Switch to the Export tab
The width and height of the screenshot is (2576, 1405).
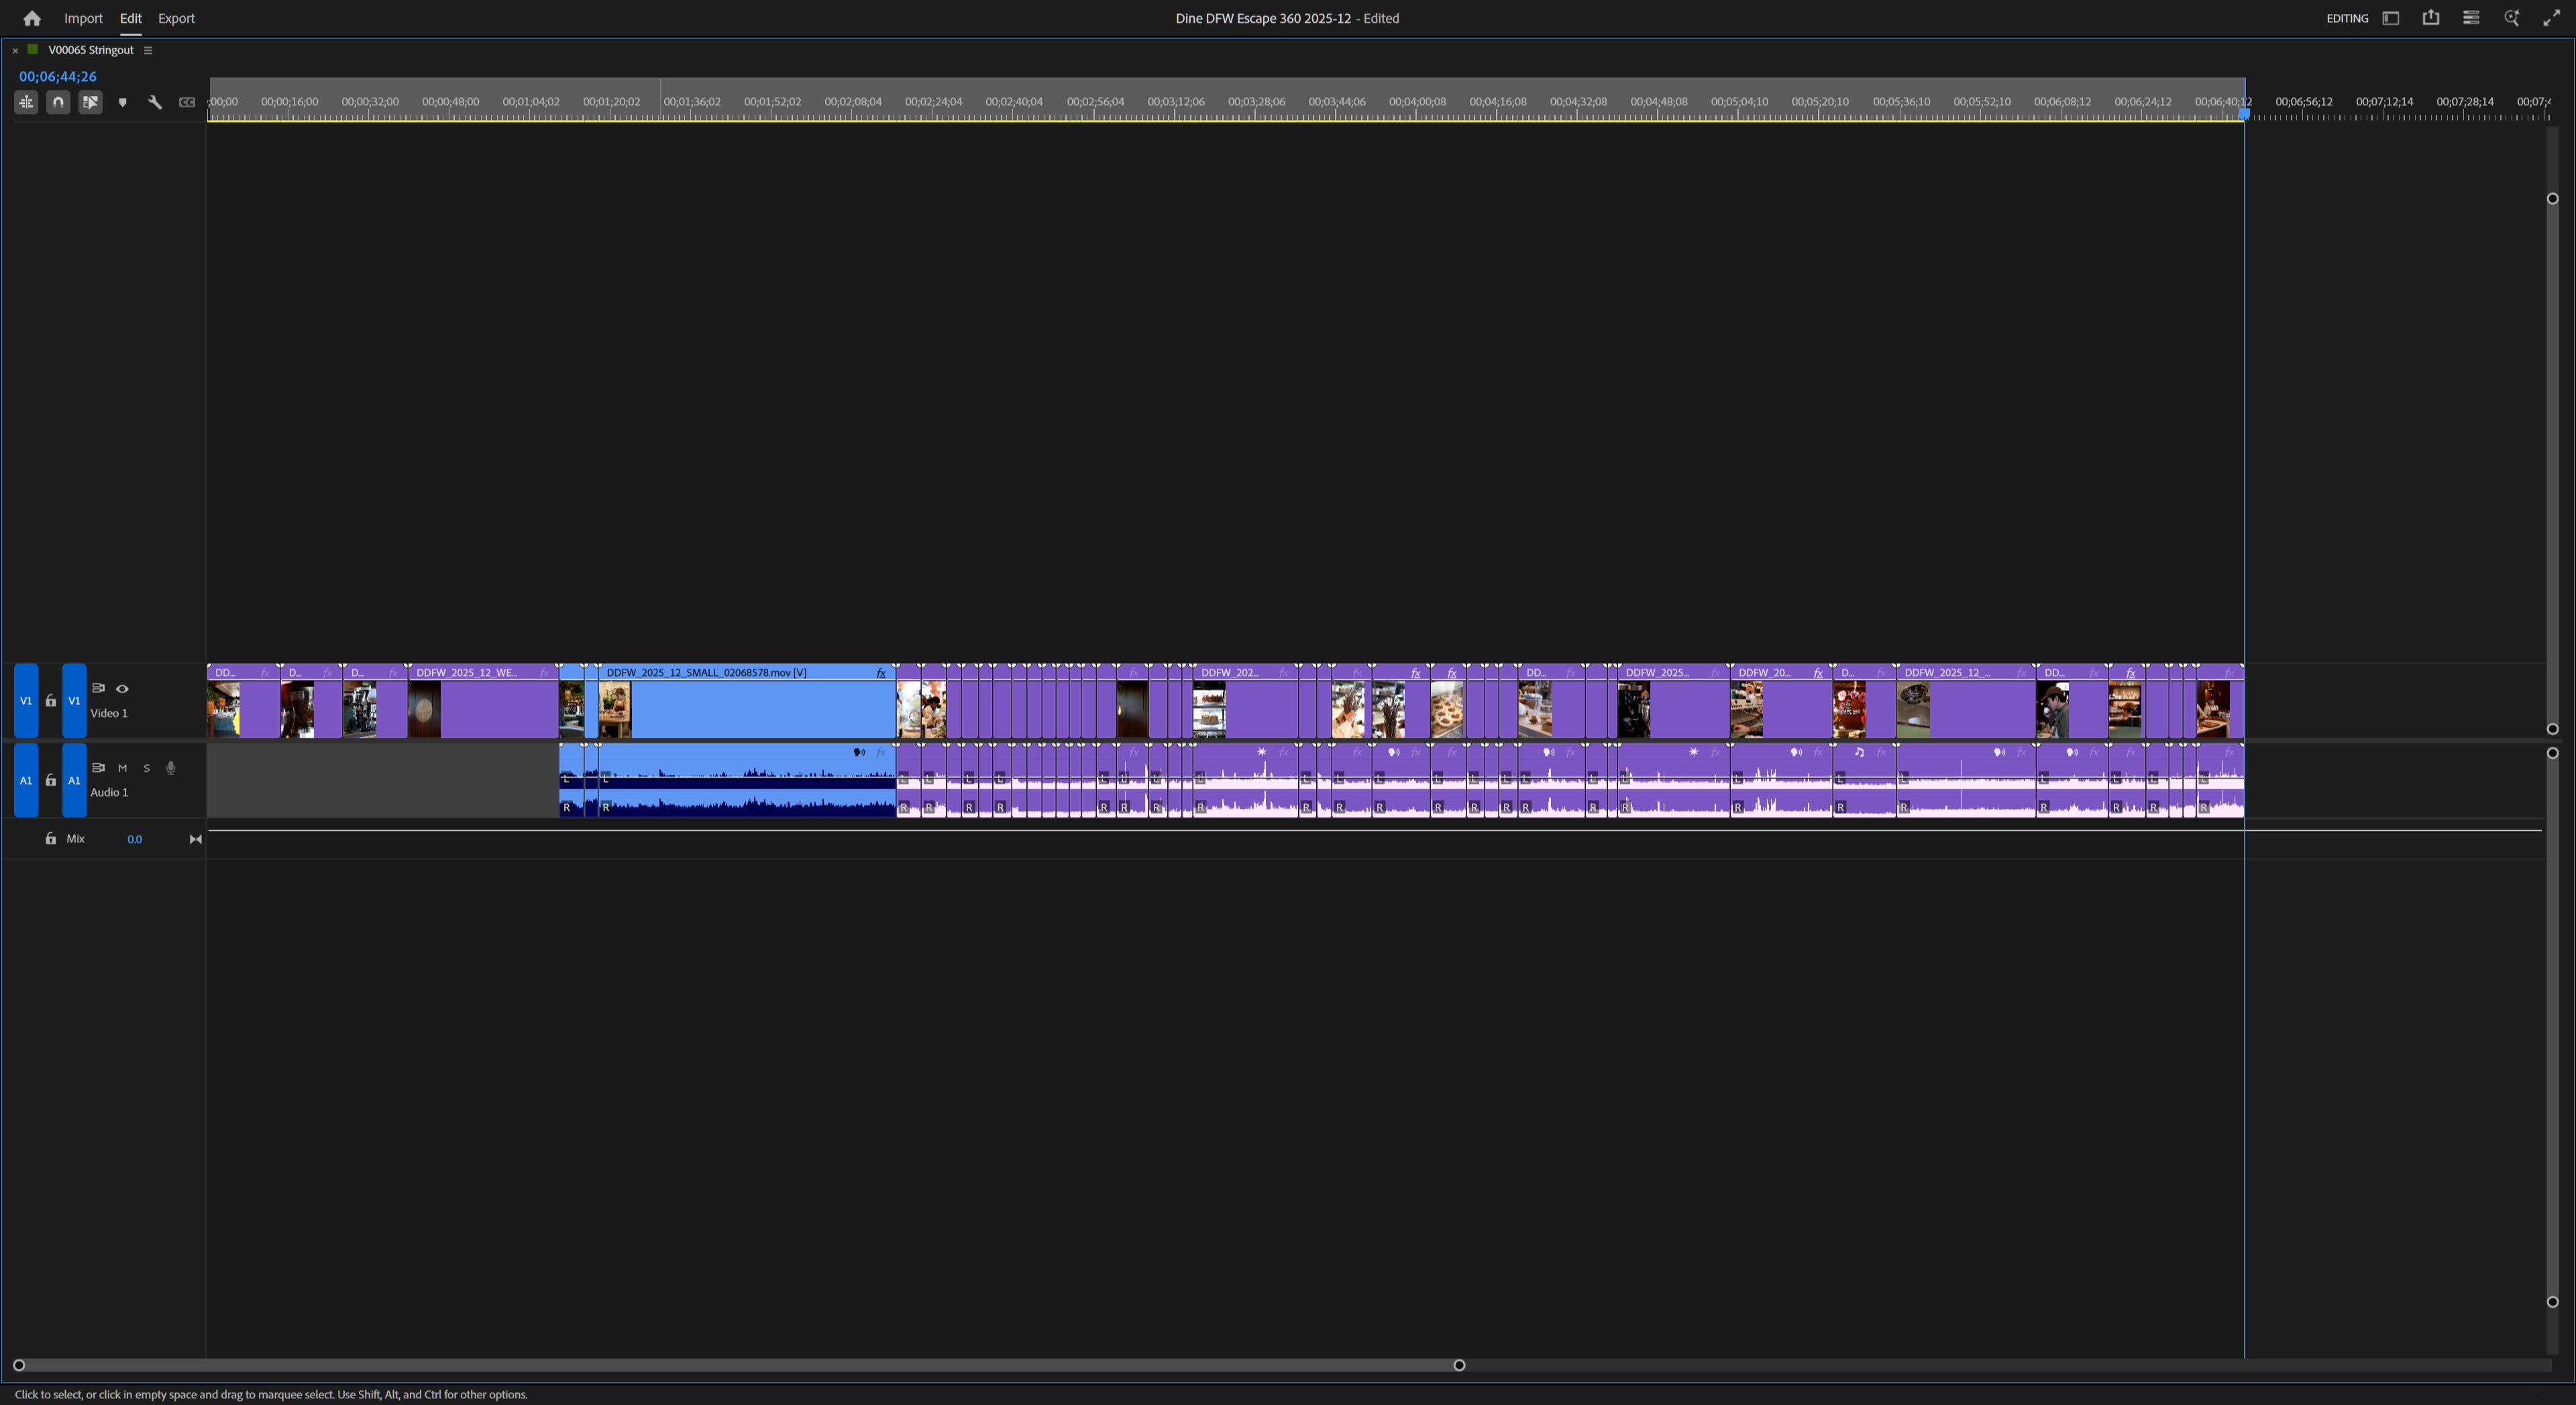pyautogui.click(x=176, y=17)
